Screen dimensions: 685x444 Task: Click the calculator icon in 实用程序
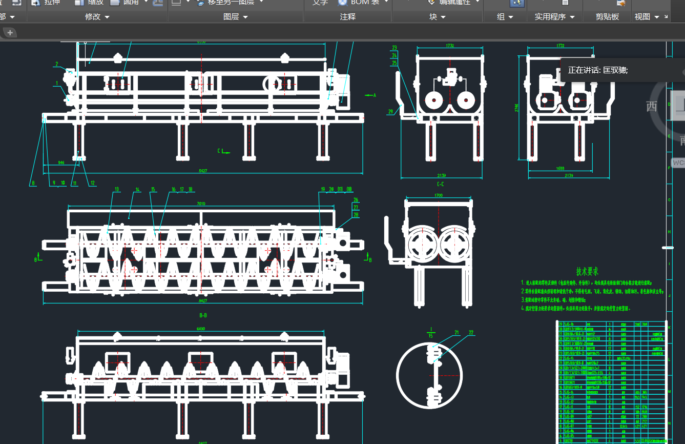click(565, 3)
